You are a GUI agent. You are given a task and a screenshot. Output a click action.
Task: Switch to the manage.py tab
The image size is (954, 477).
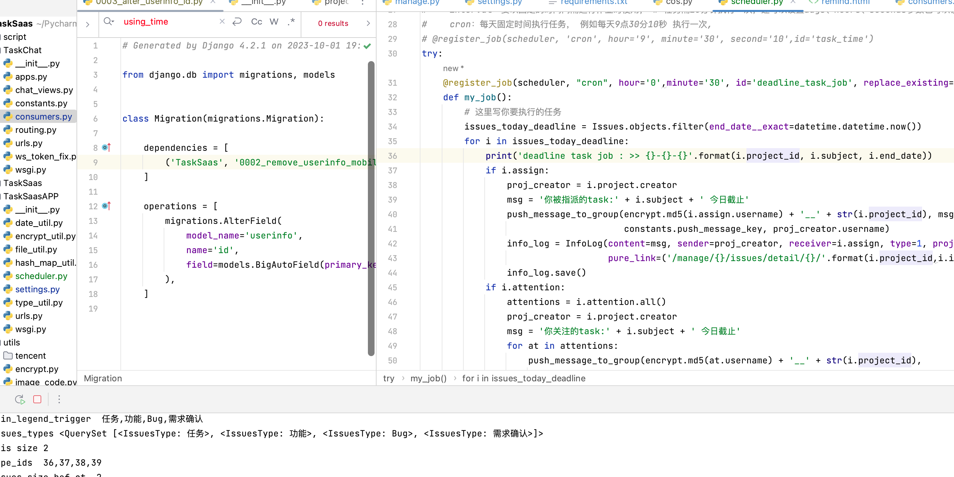pos(417,3)
